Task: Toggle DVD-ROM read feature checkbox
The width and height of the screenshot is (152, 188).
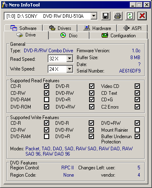Action: tap(46, 107)
